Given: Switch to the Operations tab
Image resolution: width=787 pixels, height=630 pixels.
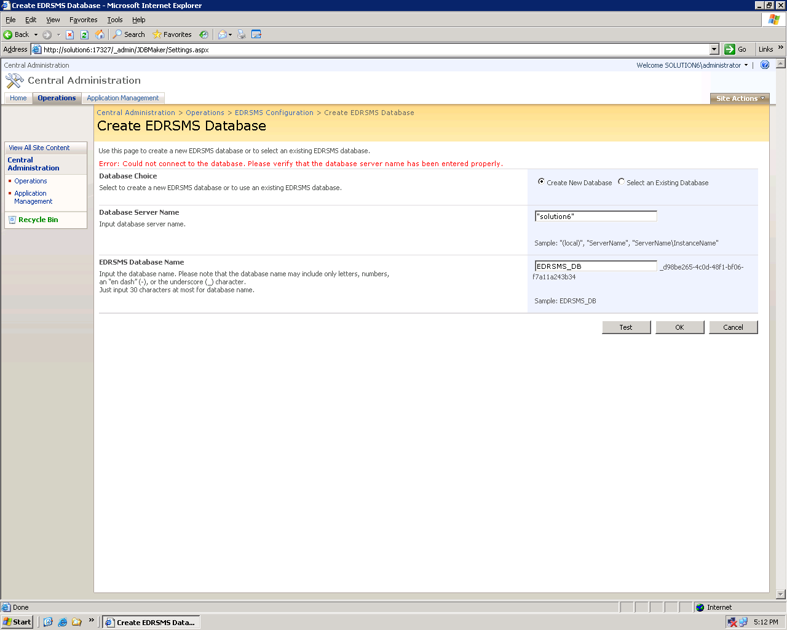Looking at the screenshot, I should 57,98.
